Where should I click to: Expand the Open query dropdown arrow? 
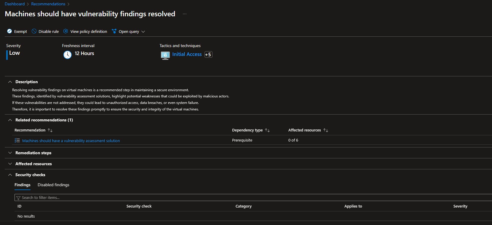143,32
